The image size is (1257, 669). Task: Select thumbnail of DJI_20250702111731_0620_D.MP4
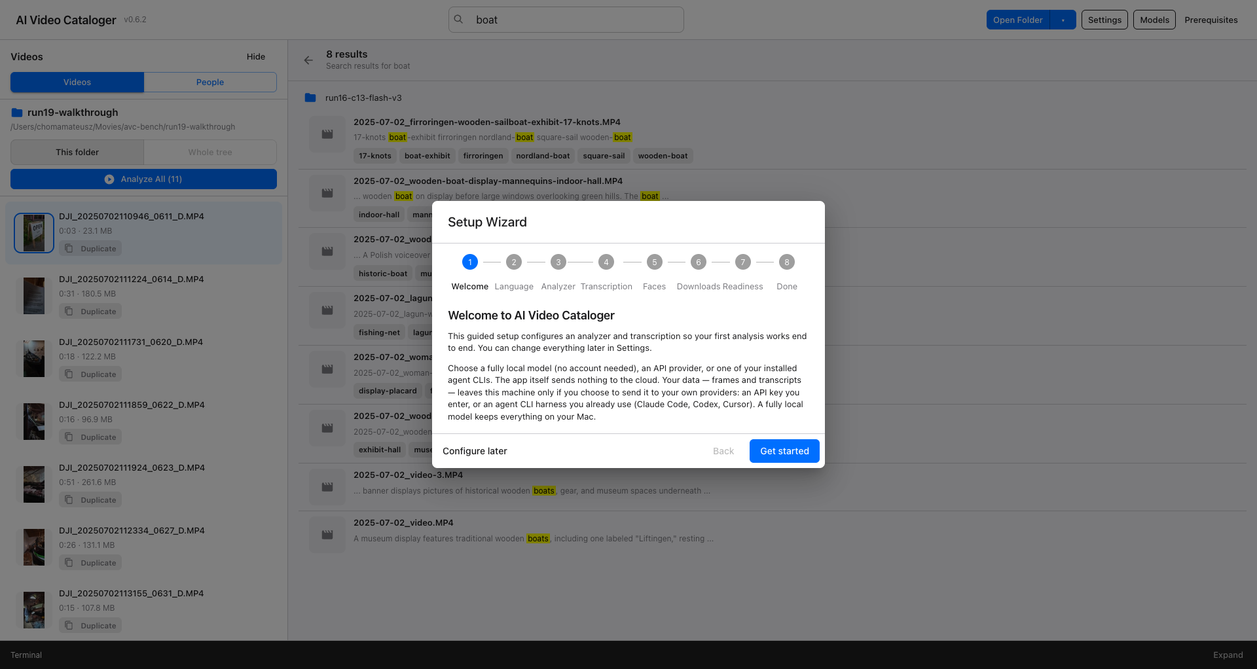pyautogui.click(x=34, y=359)
